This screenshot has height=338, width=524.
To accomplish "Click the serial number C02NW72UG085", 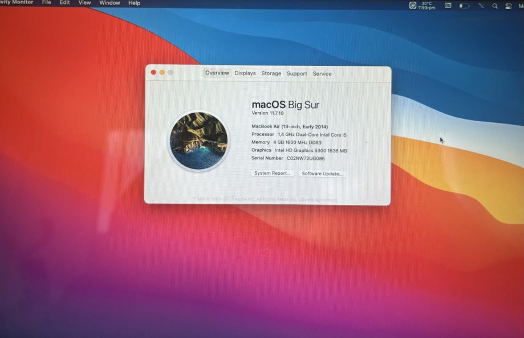I will (306, 159).
